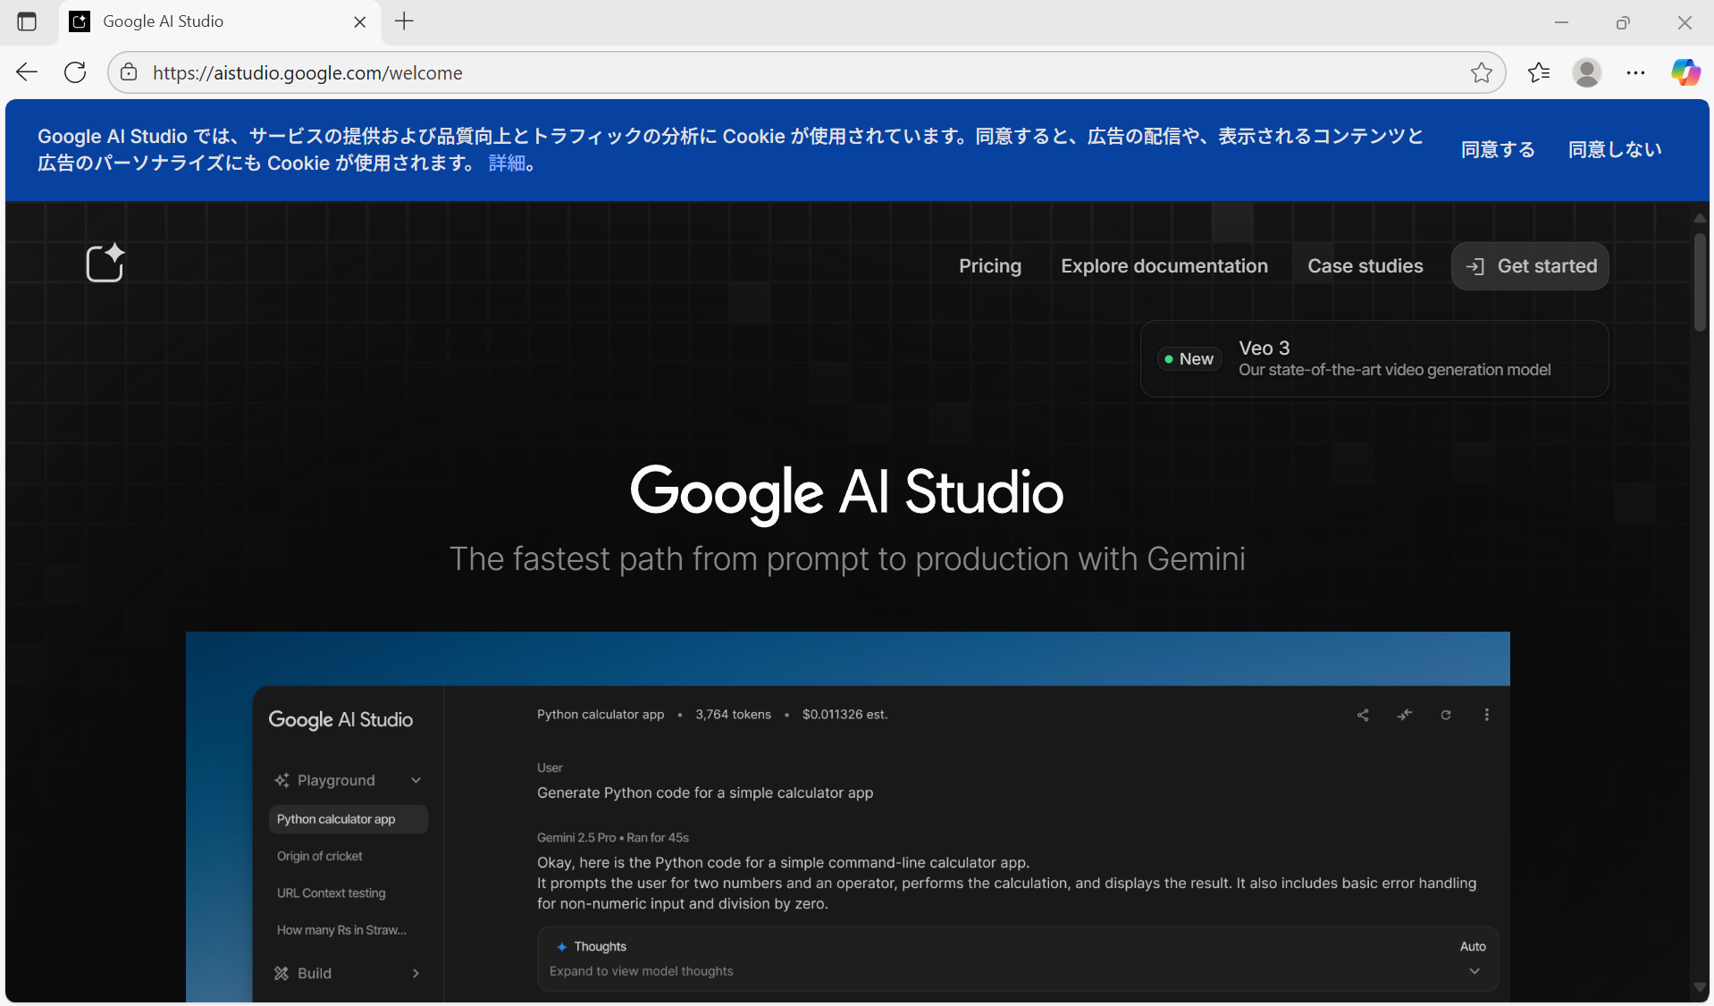Expand the Playground section chevron
This screenshot has height=1006, width=1714.
pos(416,780)
